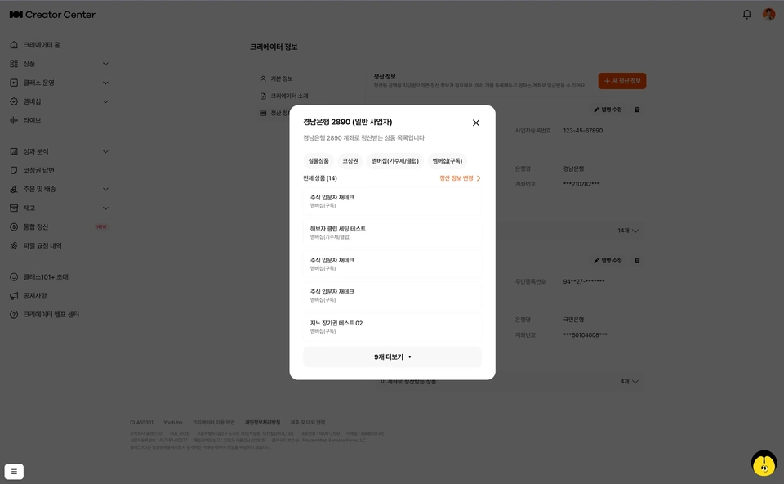
Task: Open the Youtube footer link
Action: tap(173, 423)
